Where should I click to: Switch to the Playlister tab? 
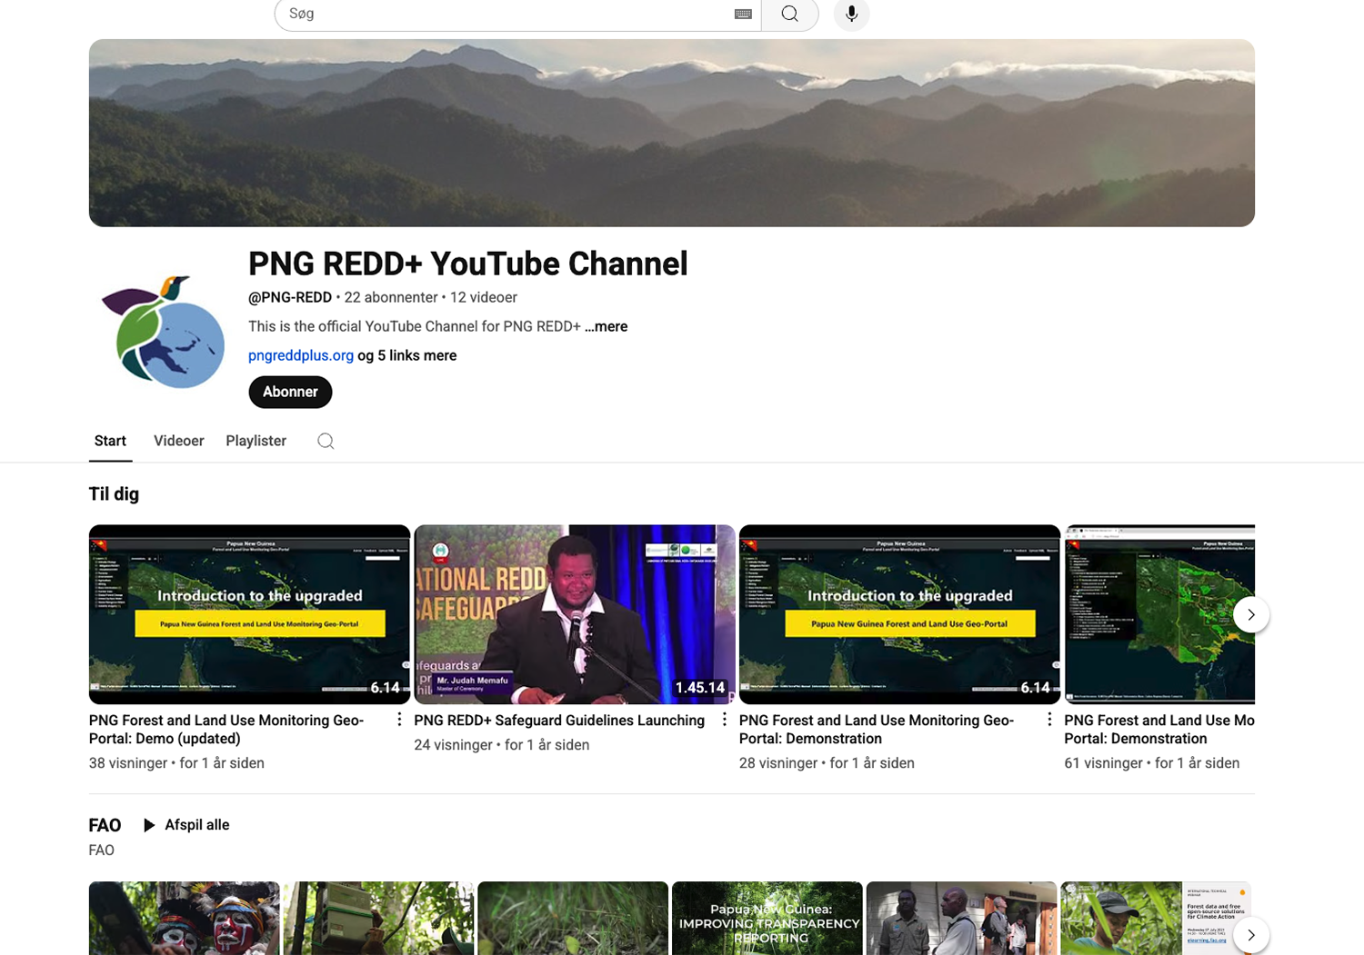(x=256, y=441)
